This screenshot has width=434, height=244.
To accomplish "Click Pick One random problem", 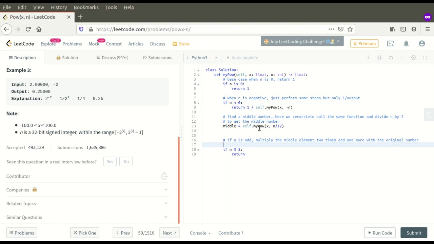I will point(85,233).
